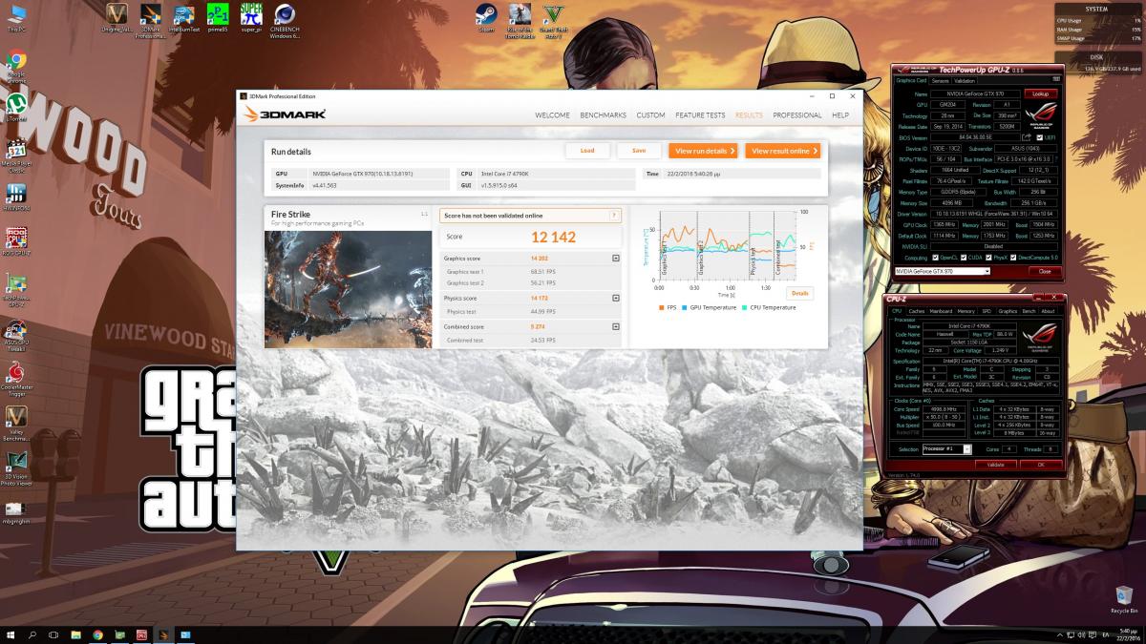
Task: Open IntelBurnTest desktop shortcut
Action: click(184, 17)
